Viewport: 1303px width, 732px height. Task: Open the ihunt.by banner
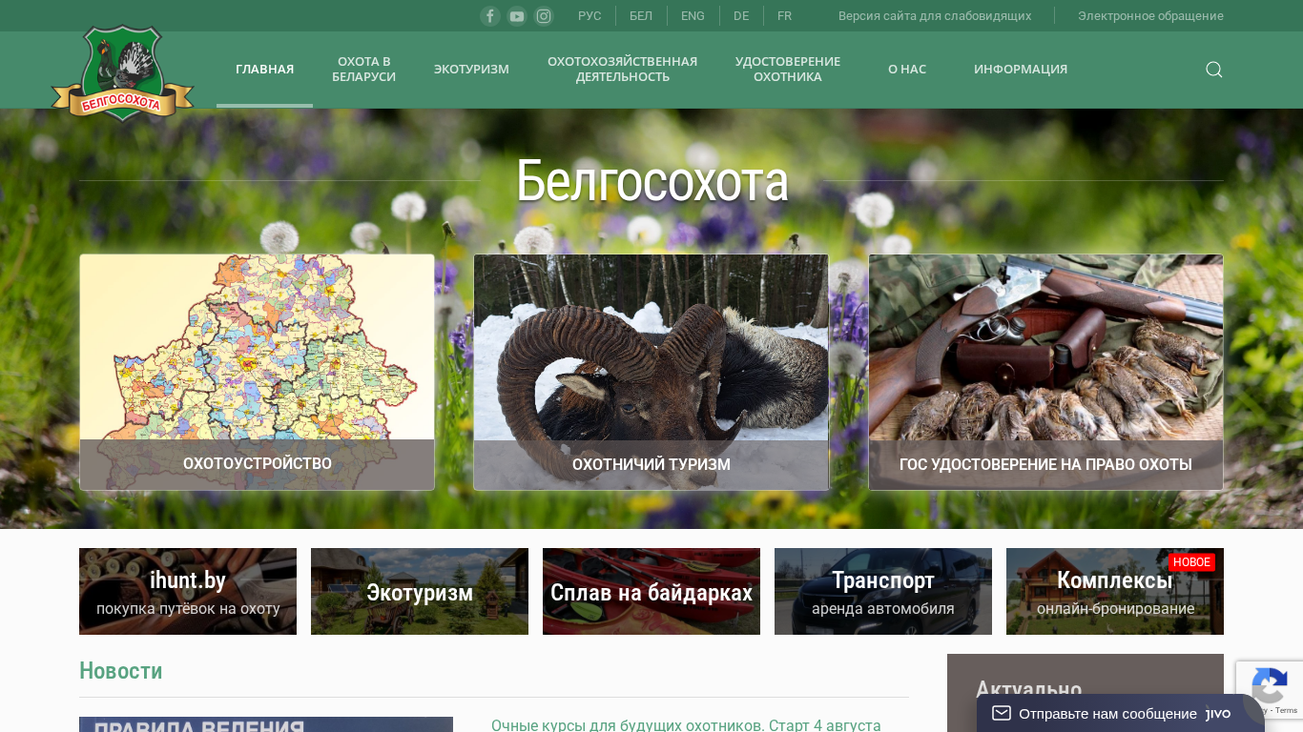click(188, 591)
